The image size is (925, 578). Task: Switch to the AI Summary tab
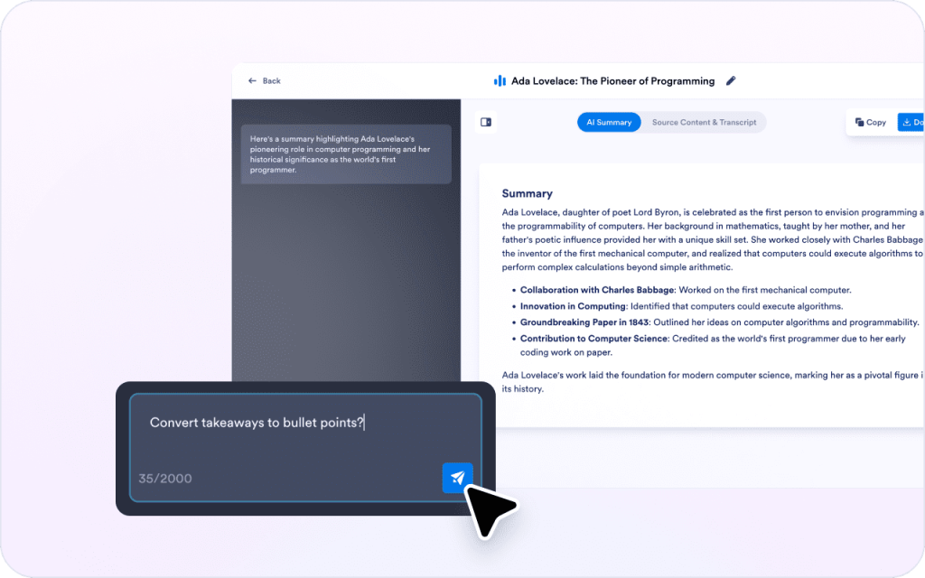tap(608, 121)
